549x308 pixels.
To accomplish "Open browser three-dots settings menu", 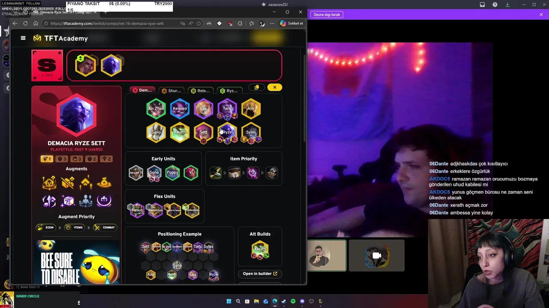I will pyautogui.click(x=272, y=24).
